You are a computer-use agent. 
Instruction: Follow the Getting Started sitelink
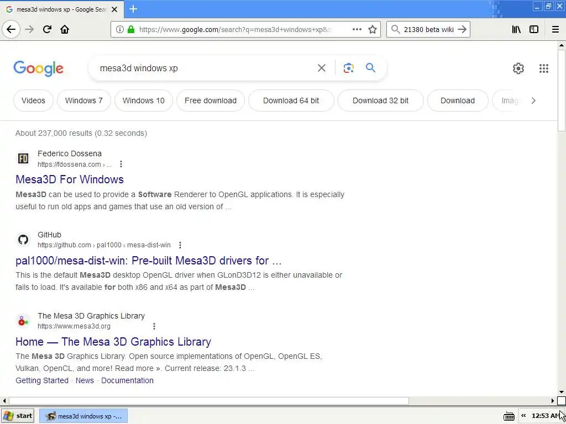coord(42,380)
